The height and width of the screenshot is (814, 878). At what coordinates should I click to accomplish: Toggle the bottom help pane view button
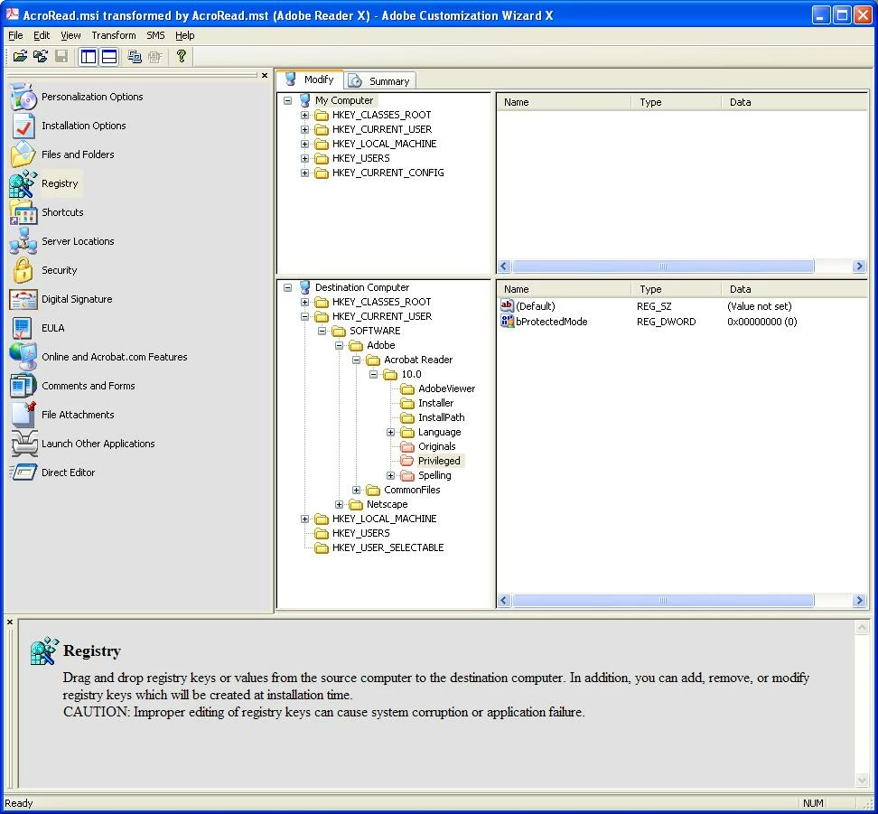109,56
